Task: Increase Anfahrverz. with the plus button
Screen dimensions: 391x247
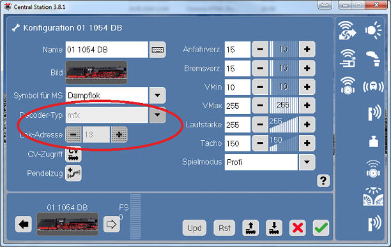Action: [x=307, y=49]
